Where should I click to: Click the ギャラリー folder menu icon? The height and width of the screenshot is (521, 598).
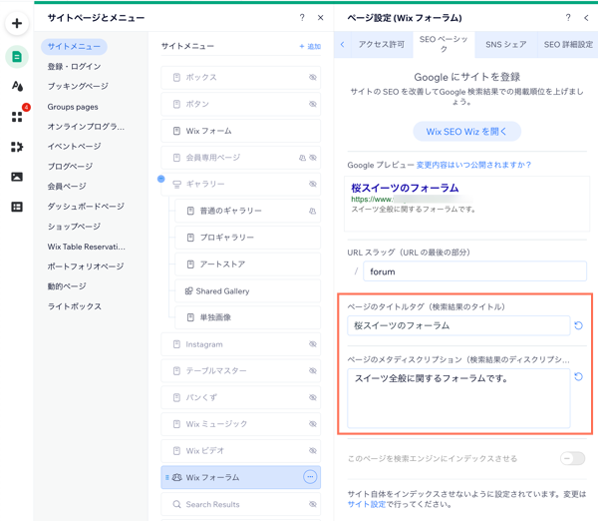176,184
